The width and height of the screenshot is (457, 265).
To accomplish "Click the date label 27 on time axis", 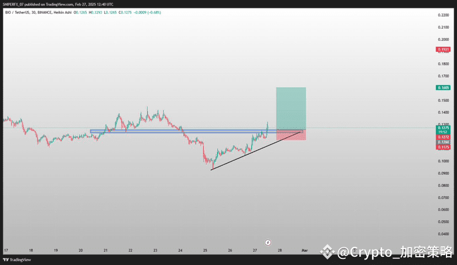I will (255, 251).
